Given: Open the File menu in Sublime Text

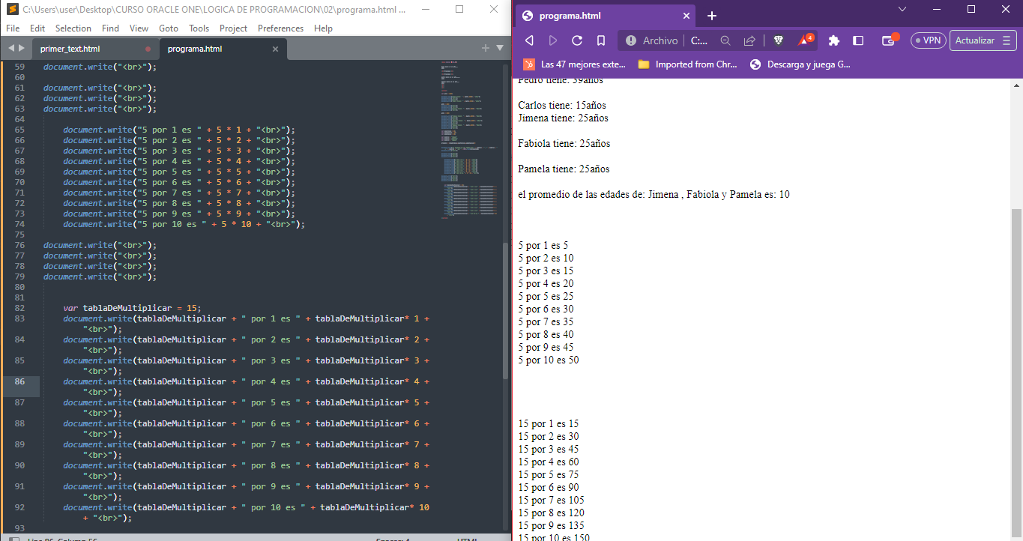Looking at the screenshot, I should click(12, 28).
